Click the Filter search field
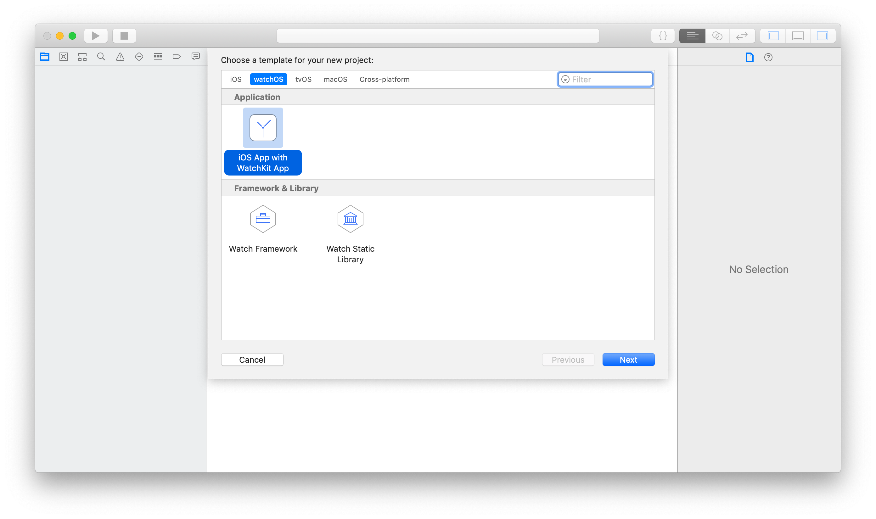 [605, 79]
